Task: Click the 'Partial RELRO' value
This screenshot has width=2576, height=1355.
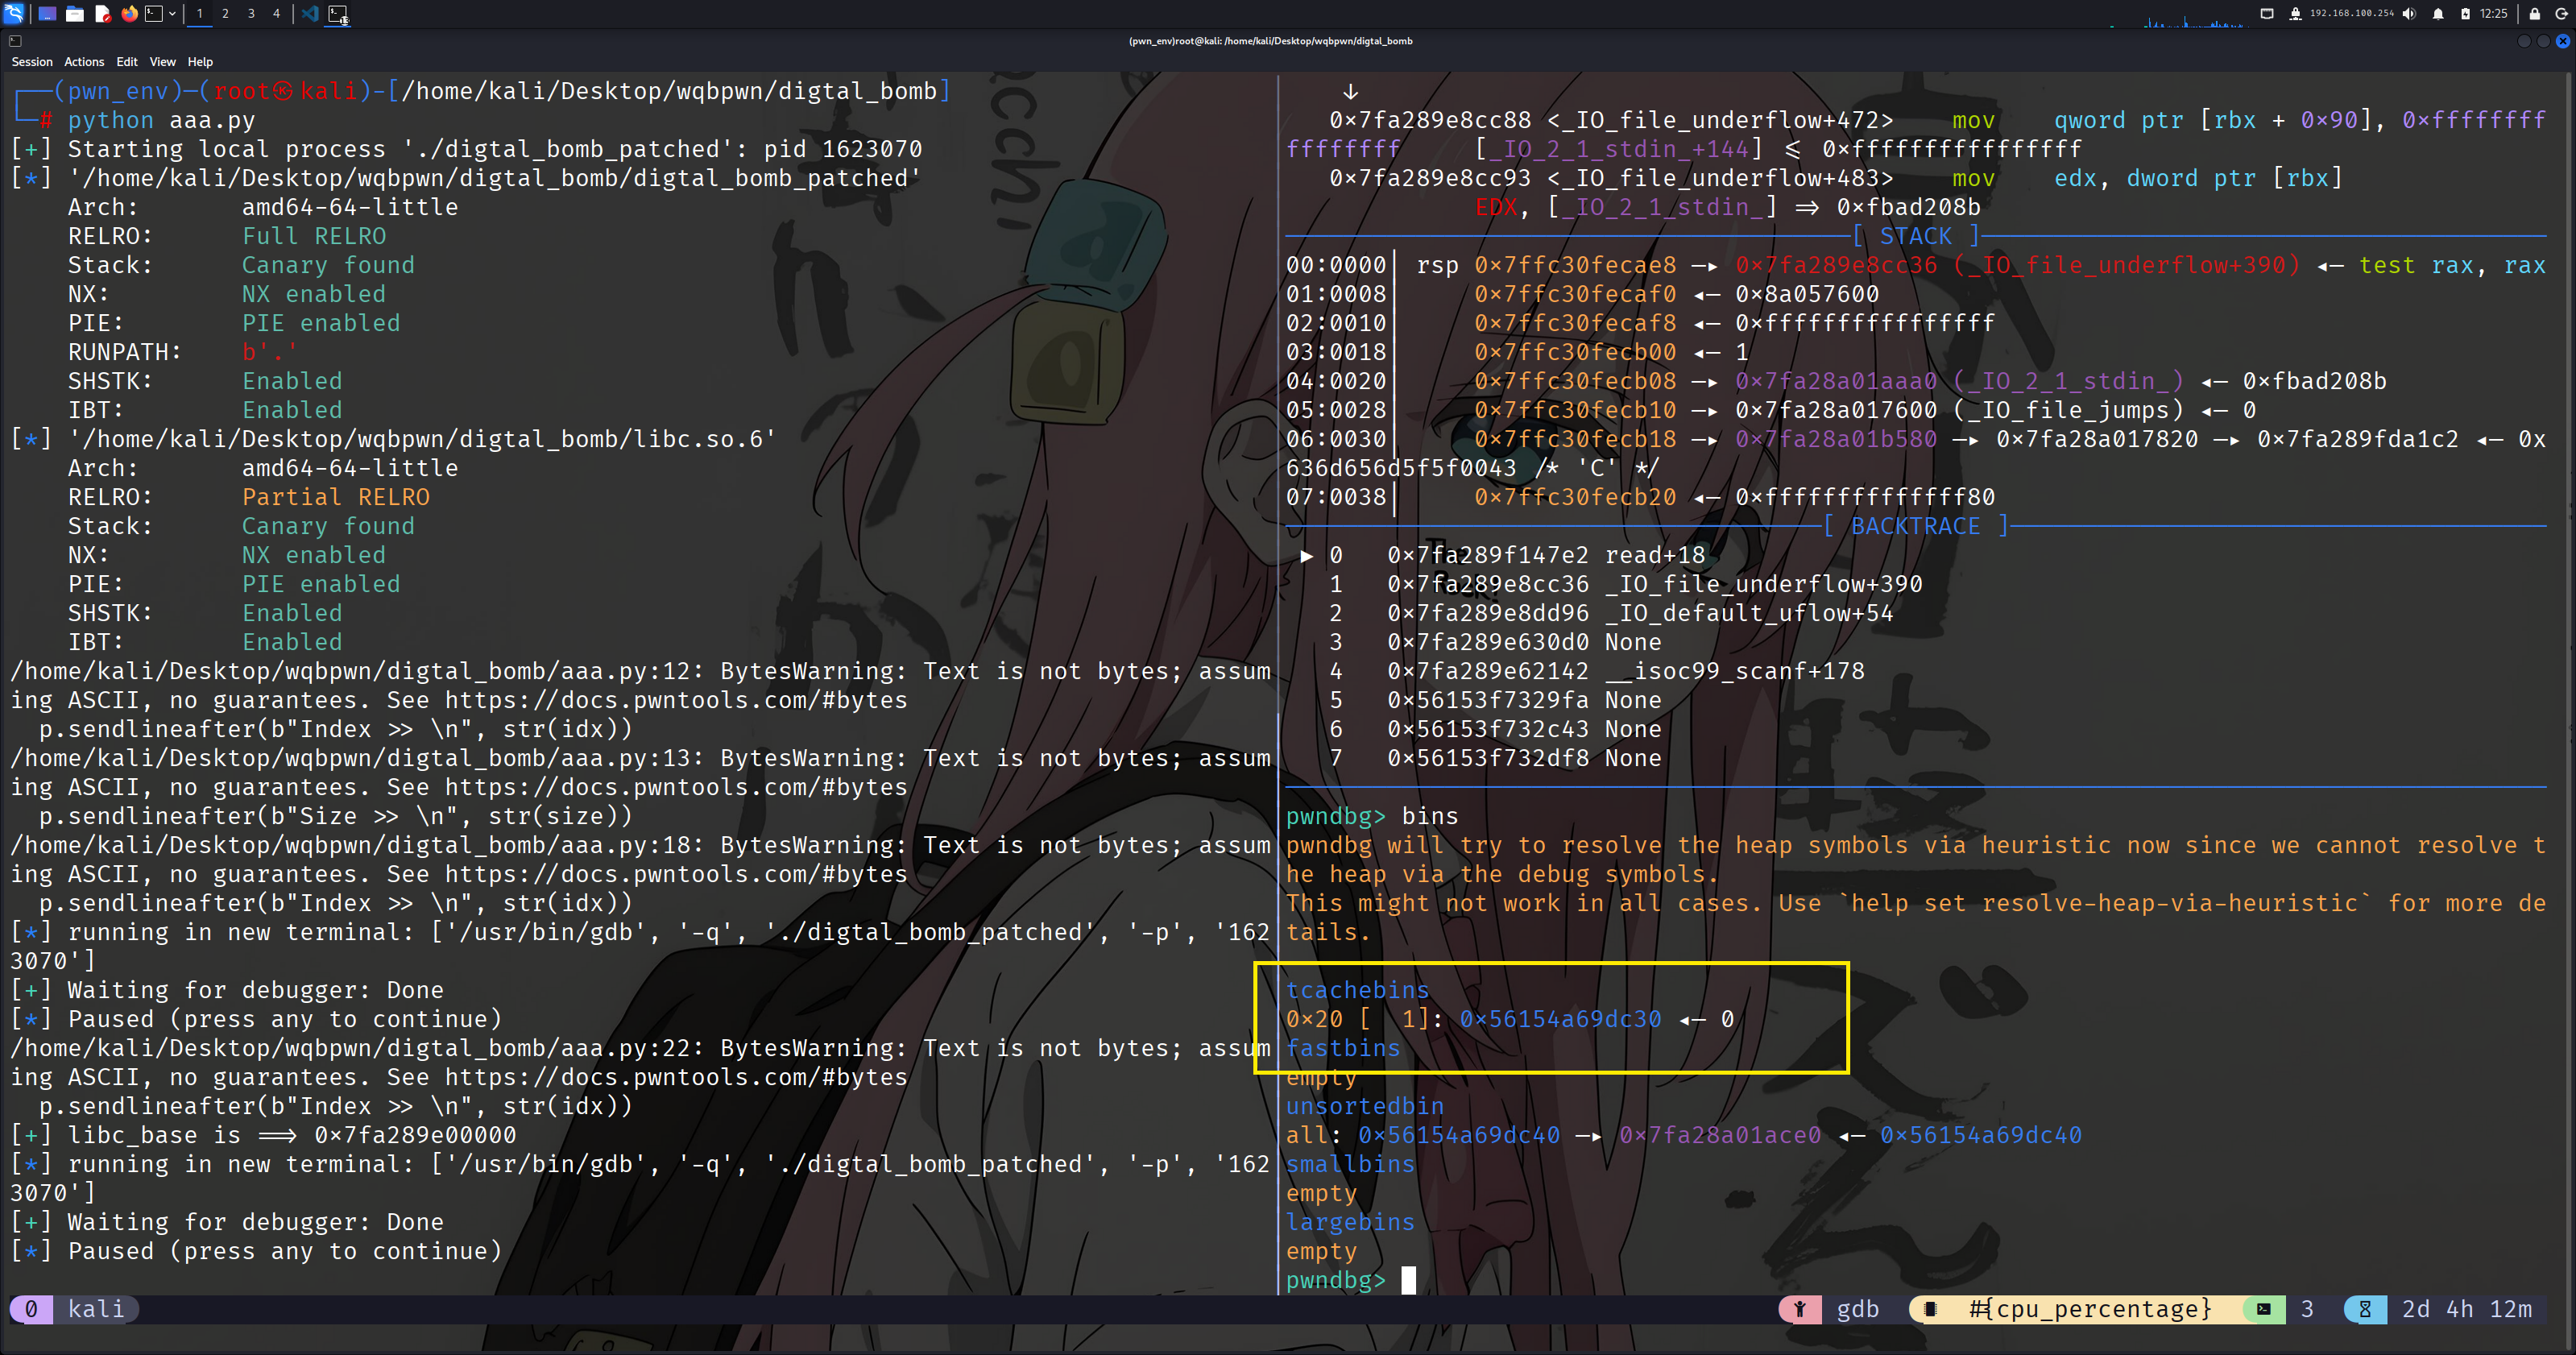Action: click(x=336, y=497)
